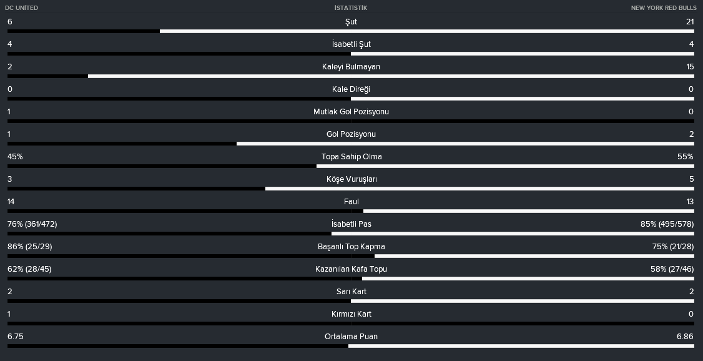
Task: Click the Gol Pozisyonu row label
Action: point(351,134)
